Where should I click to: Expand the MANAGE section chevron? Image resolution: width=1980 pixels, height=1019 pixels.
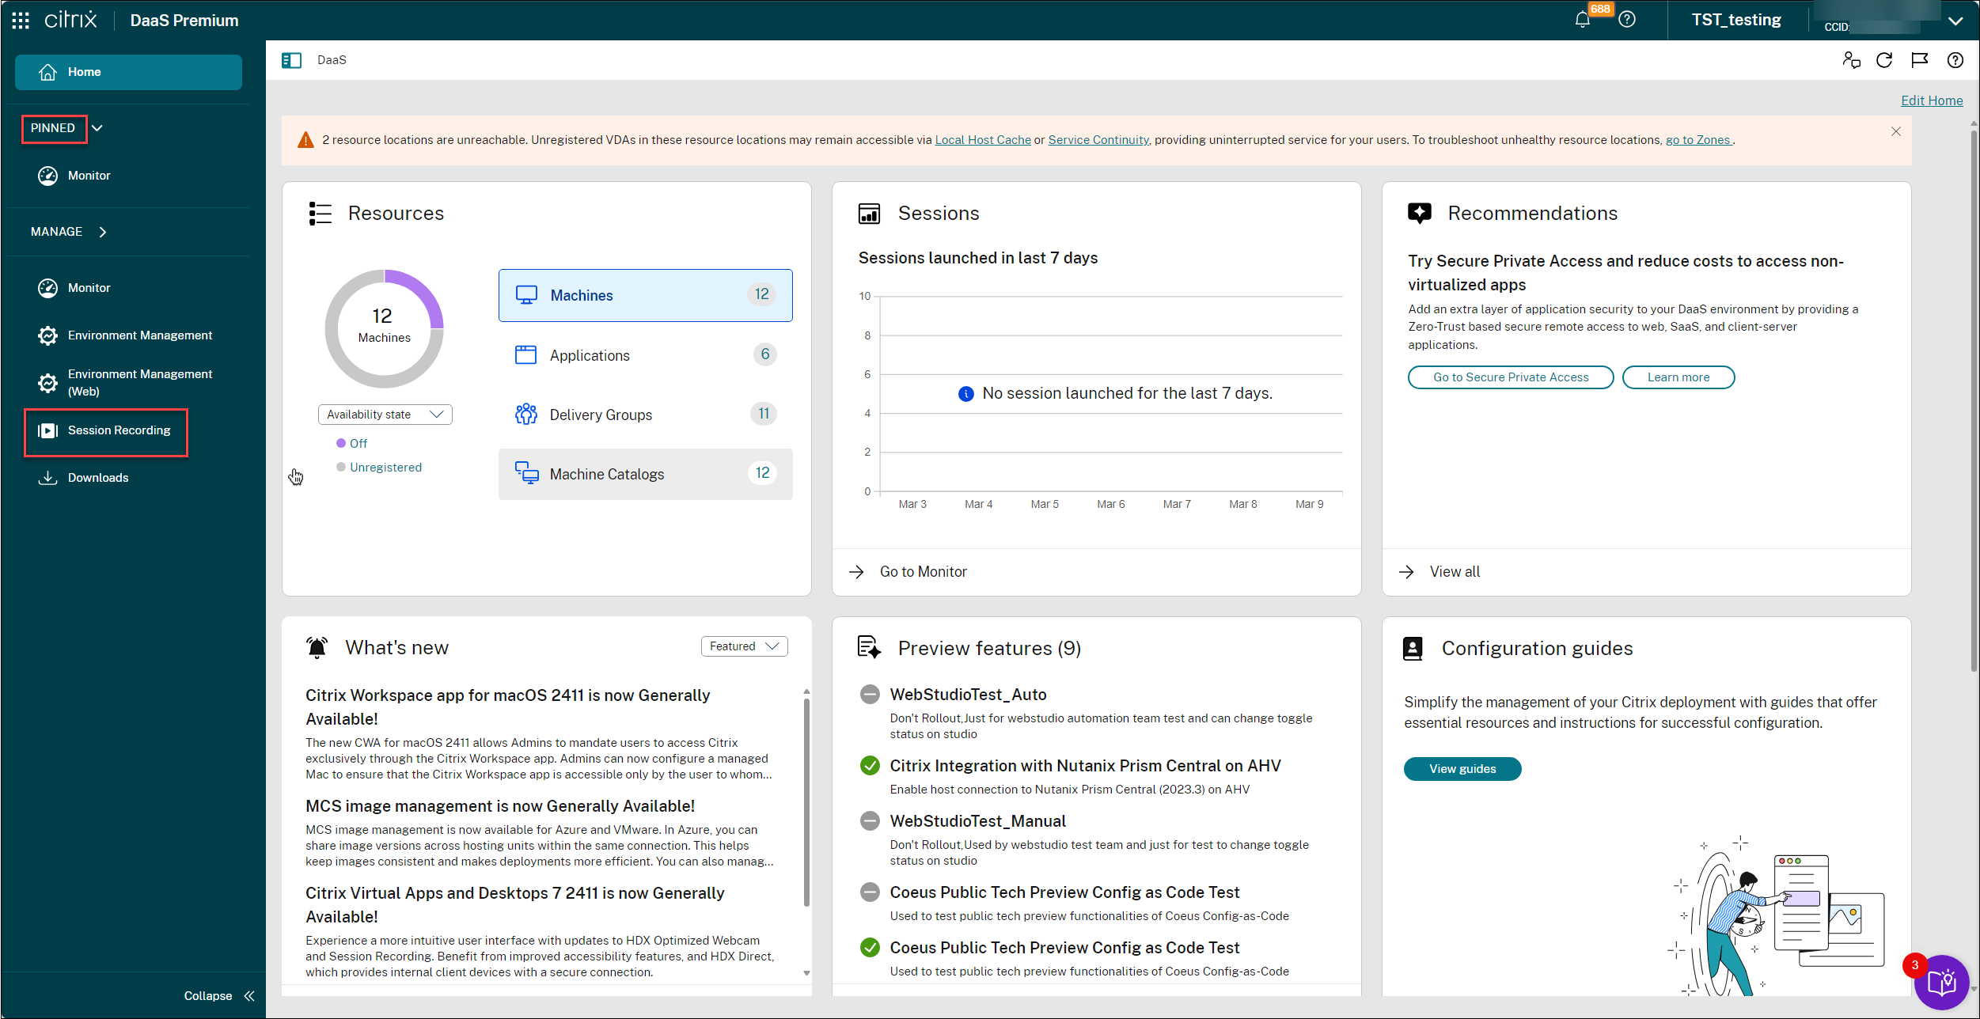click(x=103, y=231)
